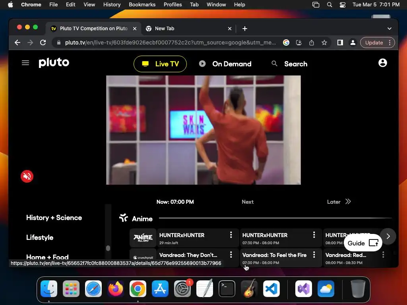Image resolution: width=407 pixels, height=305 pixels.
Task: Select Home + Food category
Action: (x=48, y=257)
